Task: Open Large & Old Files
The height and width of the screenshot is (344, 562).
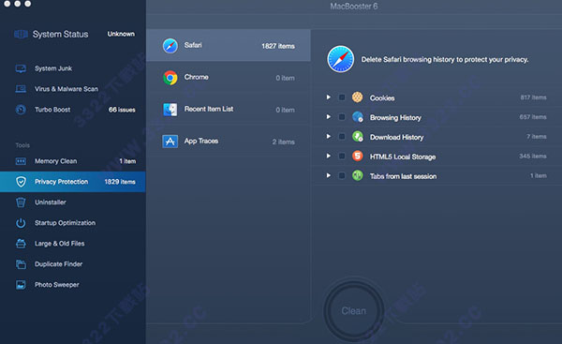Action: [x=73, y=243]
